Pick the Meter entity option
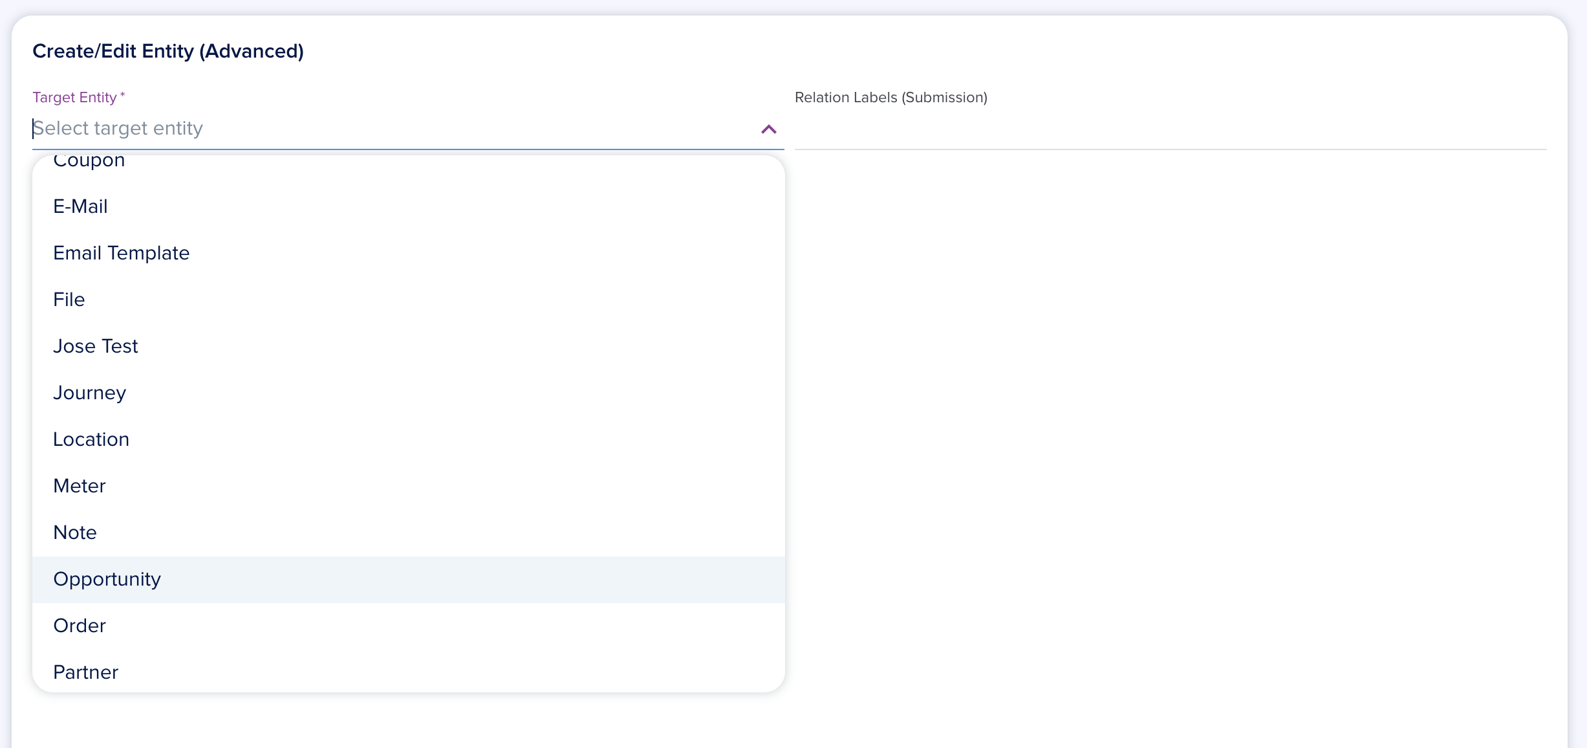This screenshot has width=1587, height=748. [x=80, y=486]
